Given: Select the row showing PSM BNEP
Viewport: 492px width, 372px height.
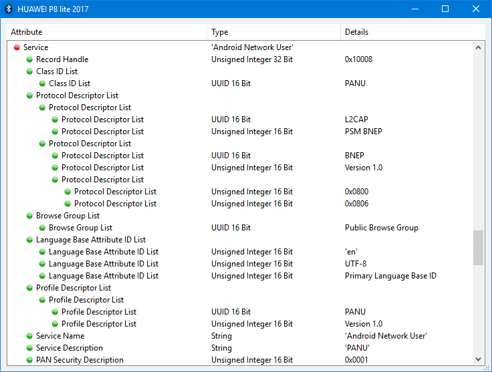Looking at the screenshot, I should pyautogui.click(x=240, y=132).
